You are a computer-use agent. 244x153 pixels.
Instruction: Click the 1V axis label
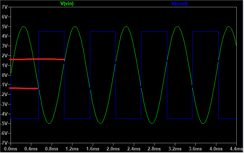(4, 65)
